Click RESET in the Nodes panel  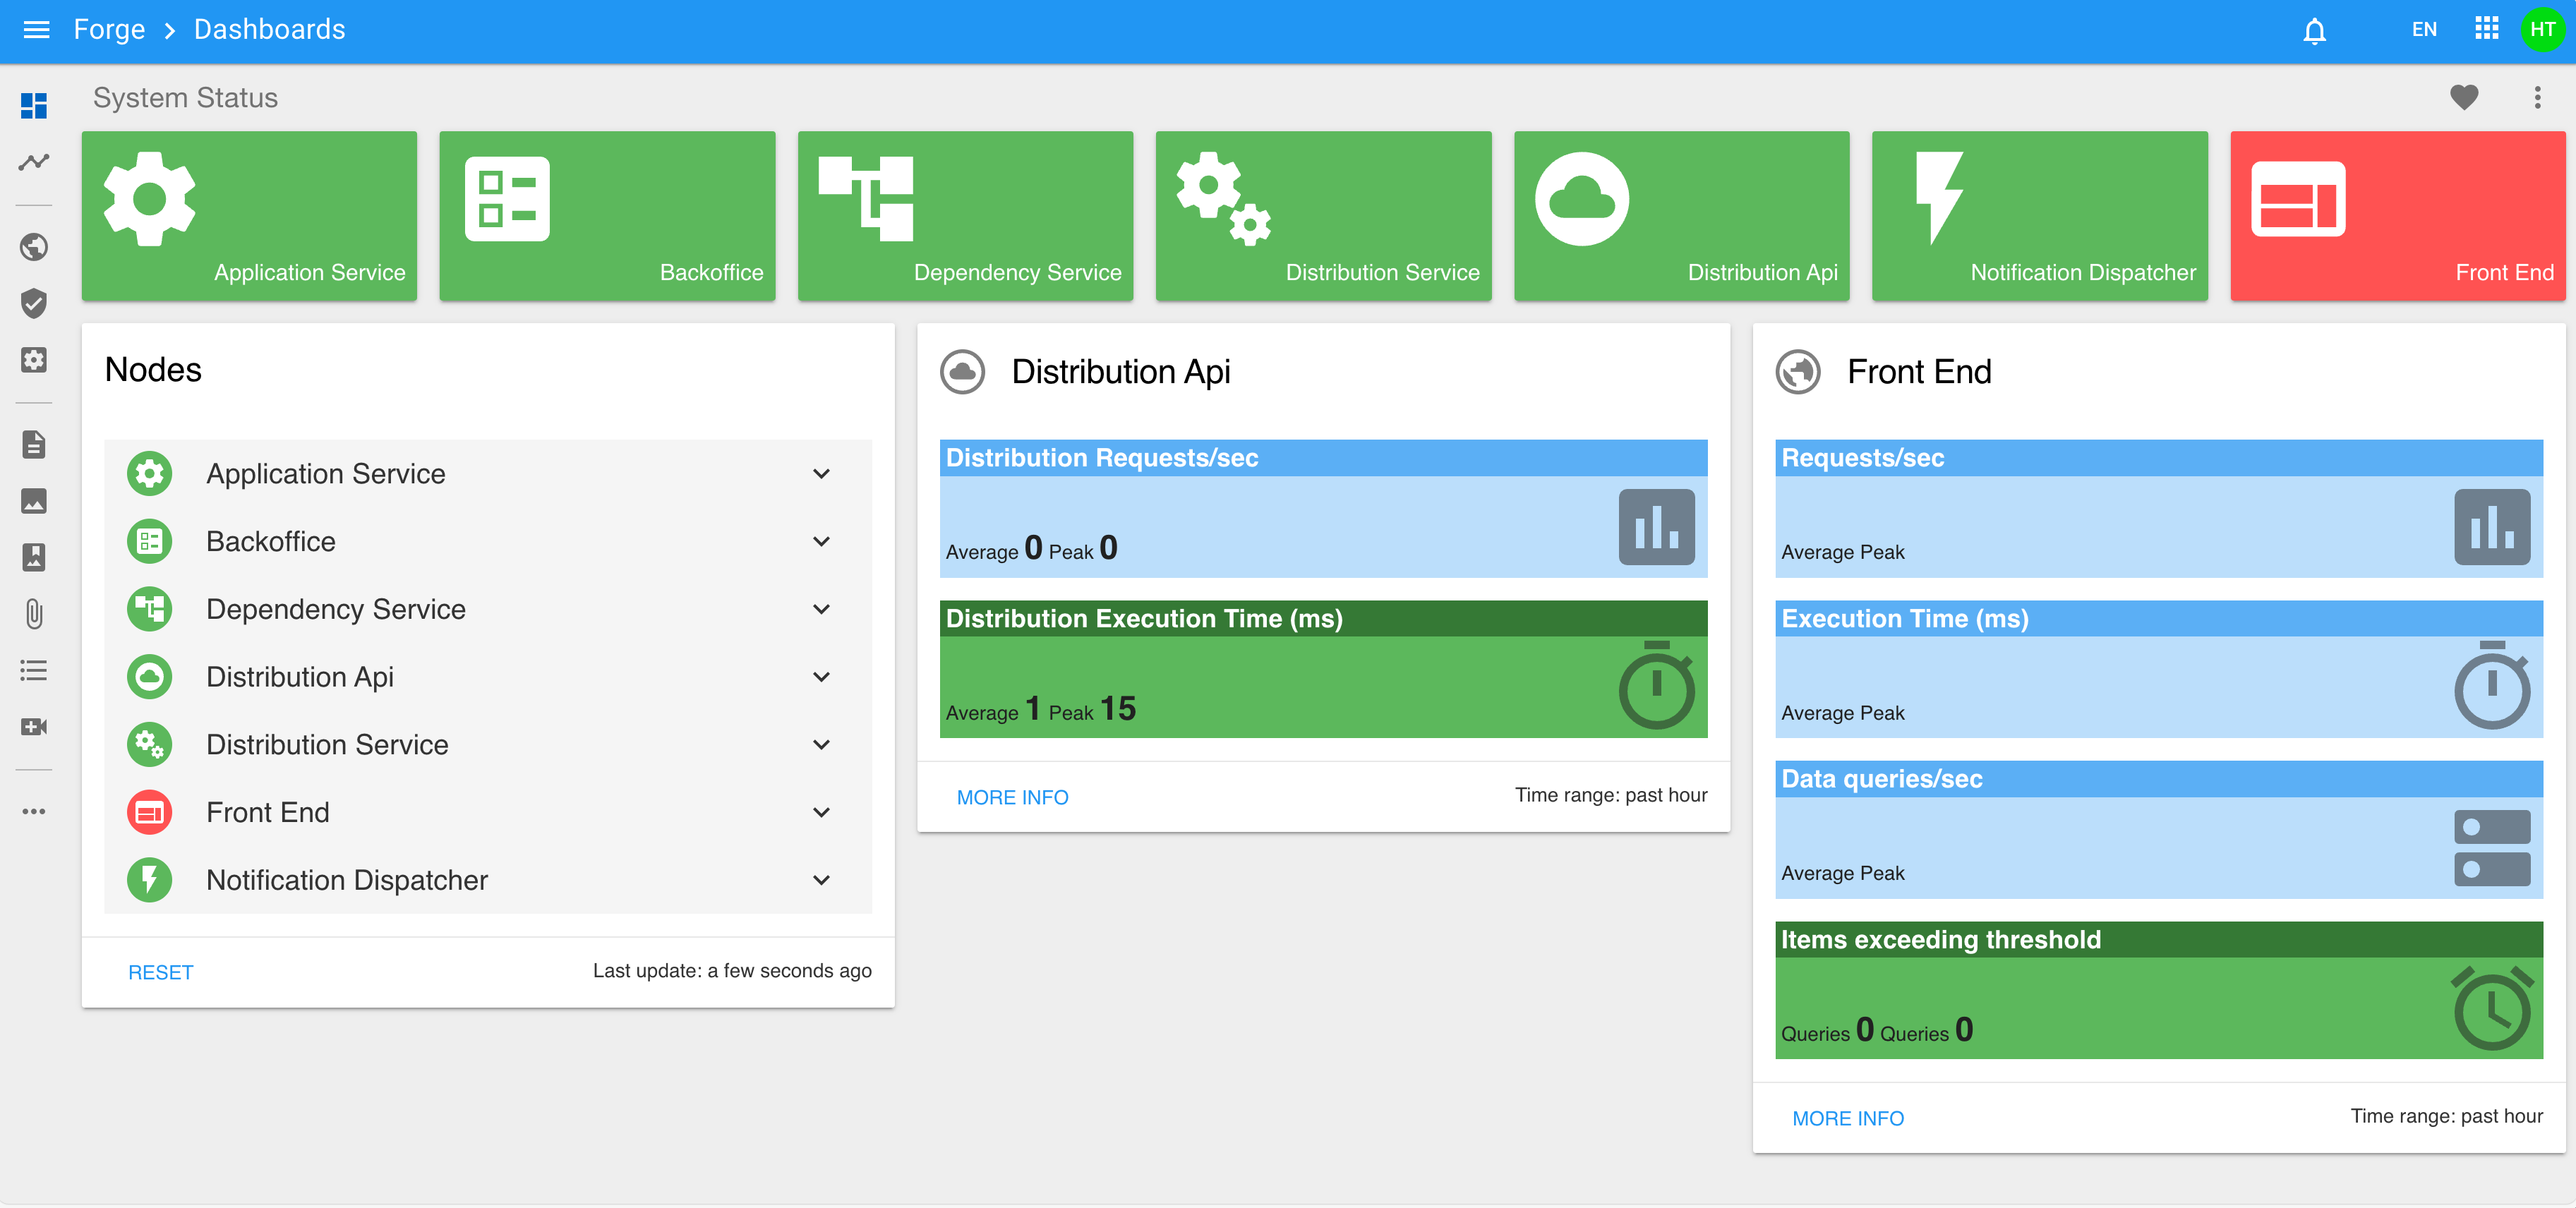coord(160,972)
